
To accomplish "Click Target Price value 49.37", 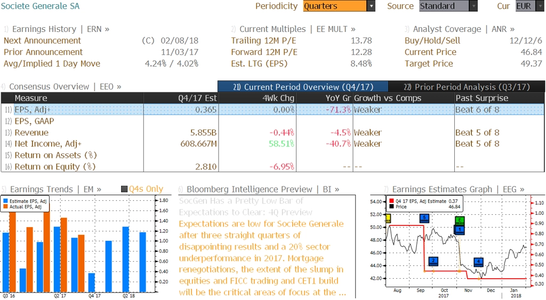I will pos(532,64).
